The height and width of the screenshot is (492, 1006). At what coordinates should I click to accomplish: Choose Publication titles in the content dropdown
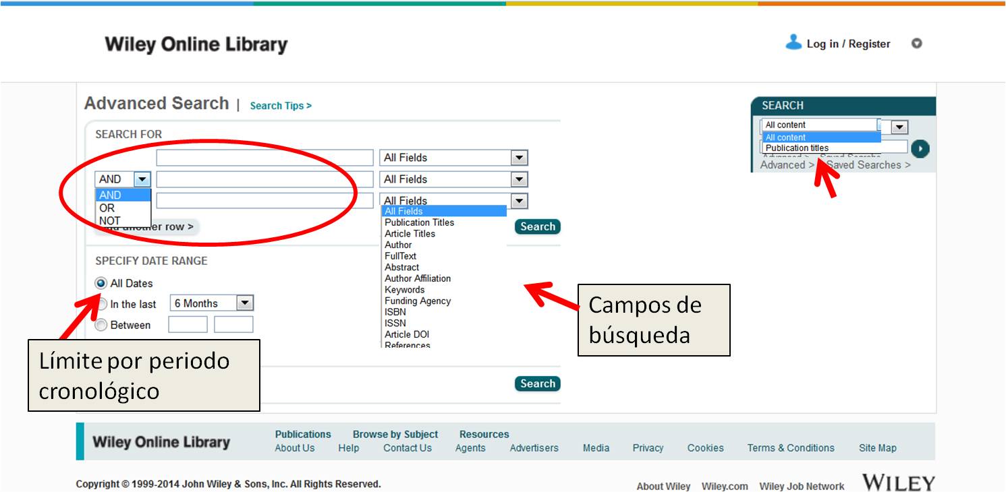(797, 148)
